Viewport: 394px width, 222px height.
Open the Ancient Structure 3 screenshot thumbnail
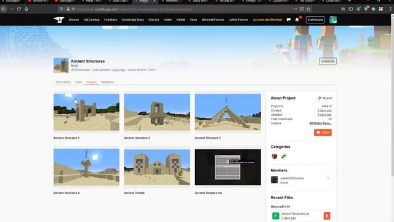[x=228, y=112]
